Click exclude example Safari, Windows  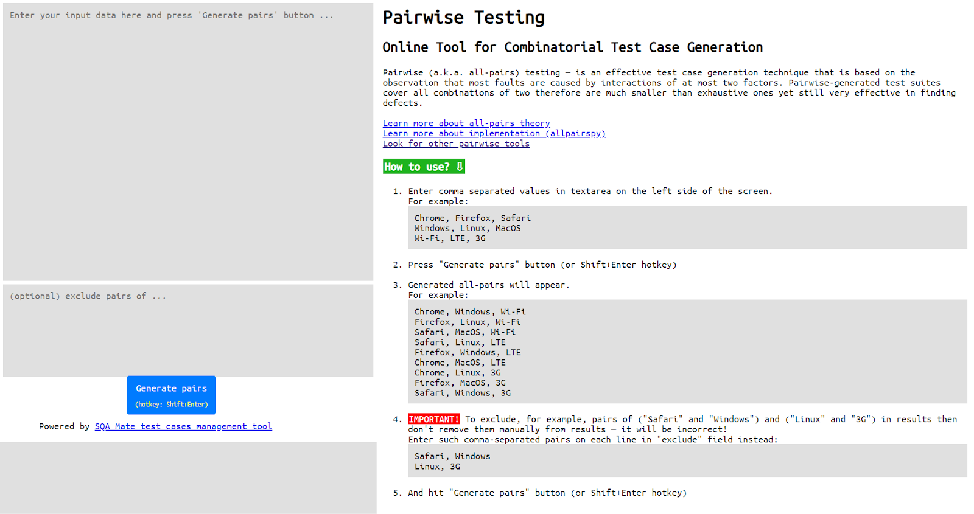452,456
